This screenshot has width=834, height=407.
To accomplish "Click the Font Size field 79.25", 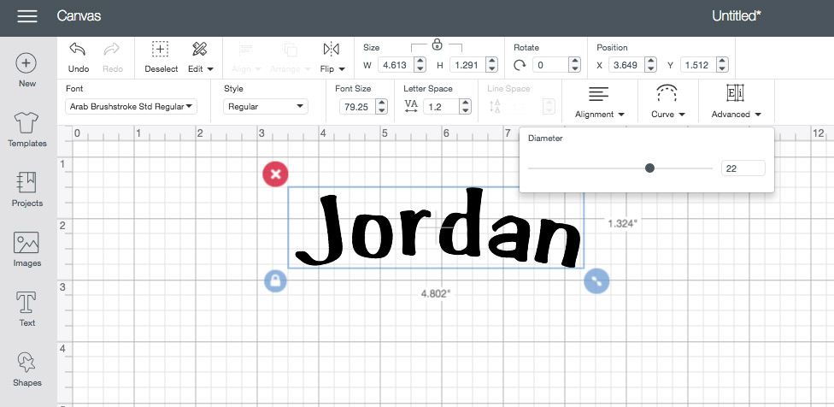I will point(357,106).
